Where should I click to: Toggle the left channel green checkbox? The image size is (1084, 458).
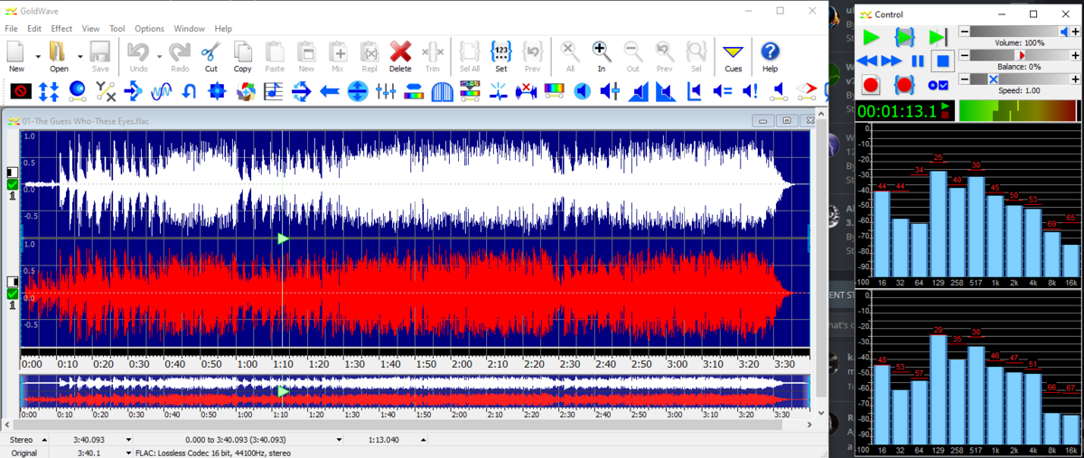(13, 184)
